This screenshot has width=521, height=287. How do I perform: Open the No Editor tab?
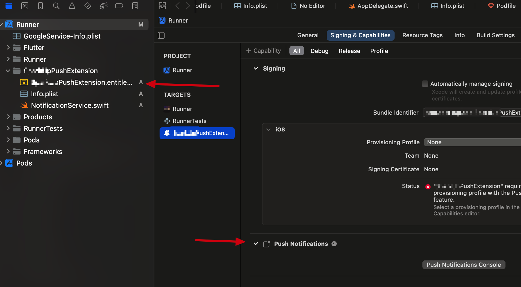(308, 6)
